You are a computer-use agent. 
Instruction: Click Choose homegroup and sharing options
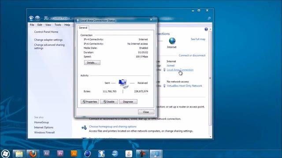[113, 126]
